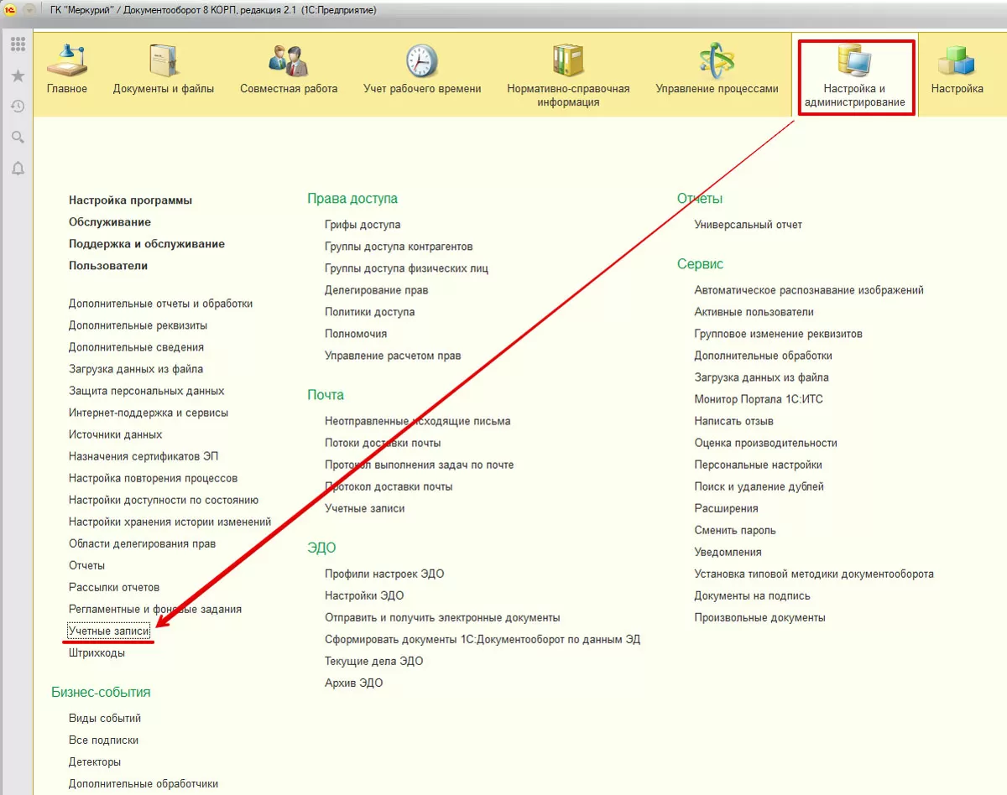Open Нормативно-справочная информация section
This screenshot has height=795, width=1007.
(x=568, y=76)
